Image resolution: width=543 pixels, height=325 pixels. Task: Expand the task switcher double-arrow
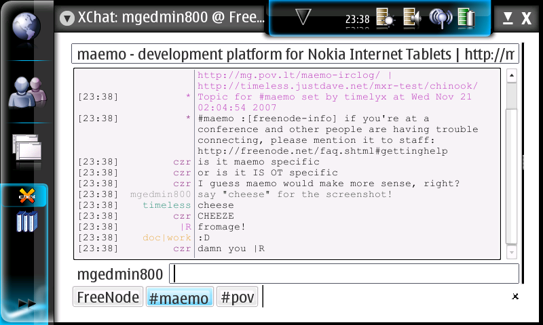(26, 303)
